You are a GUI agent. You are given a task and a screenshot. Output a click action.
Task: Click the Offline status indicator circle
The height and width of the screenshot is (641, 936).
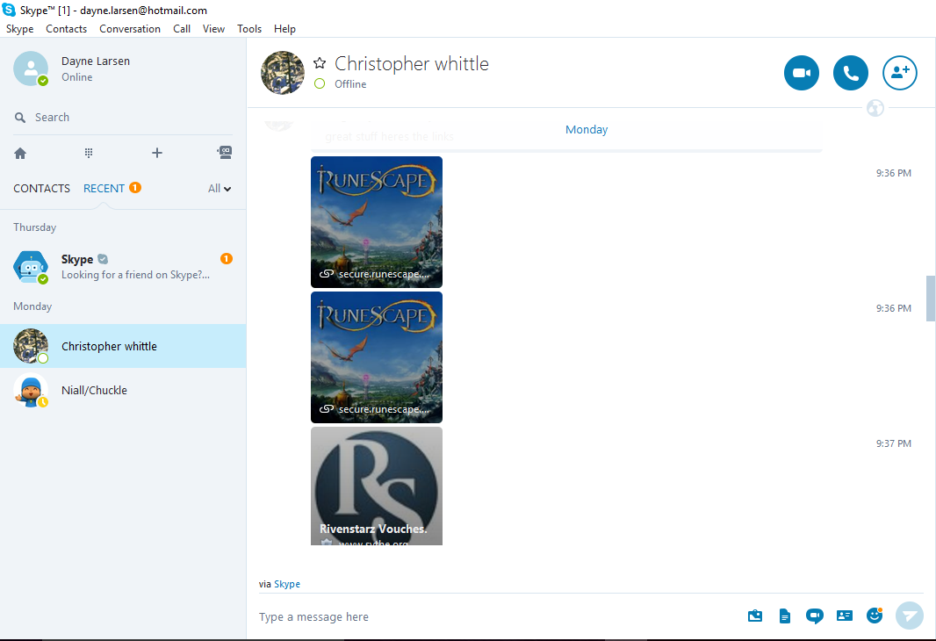click(x=320, y=84)
